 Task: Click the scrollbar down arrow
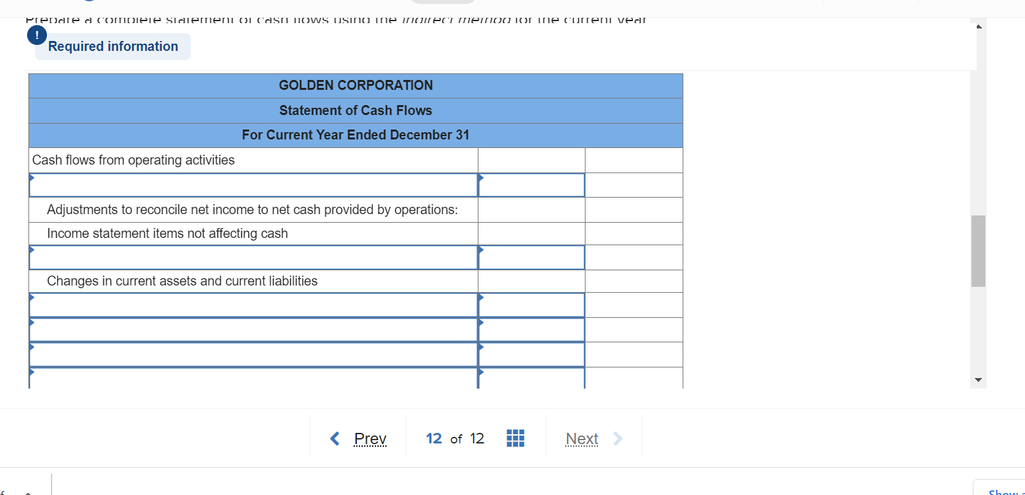pos(979,381)
